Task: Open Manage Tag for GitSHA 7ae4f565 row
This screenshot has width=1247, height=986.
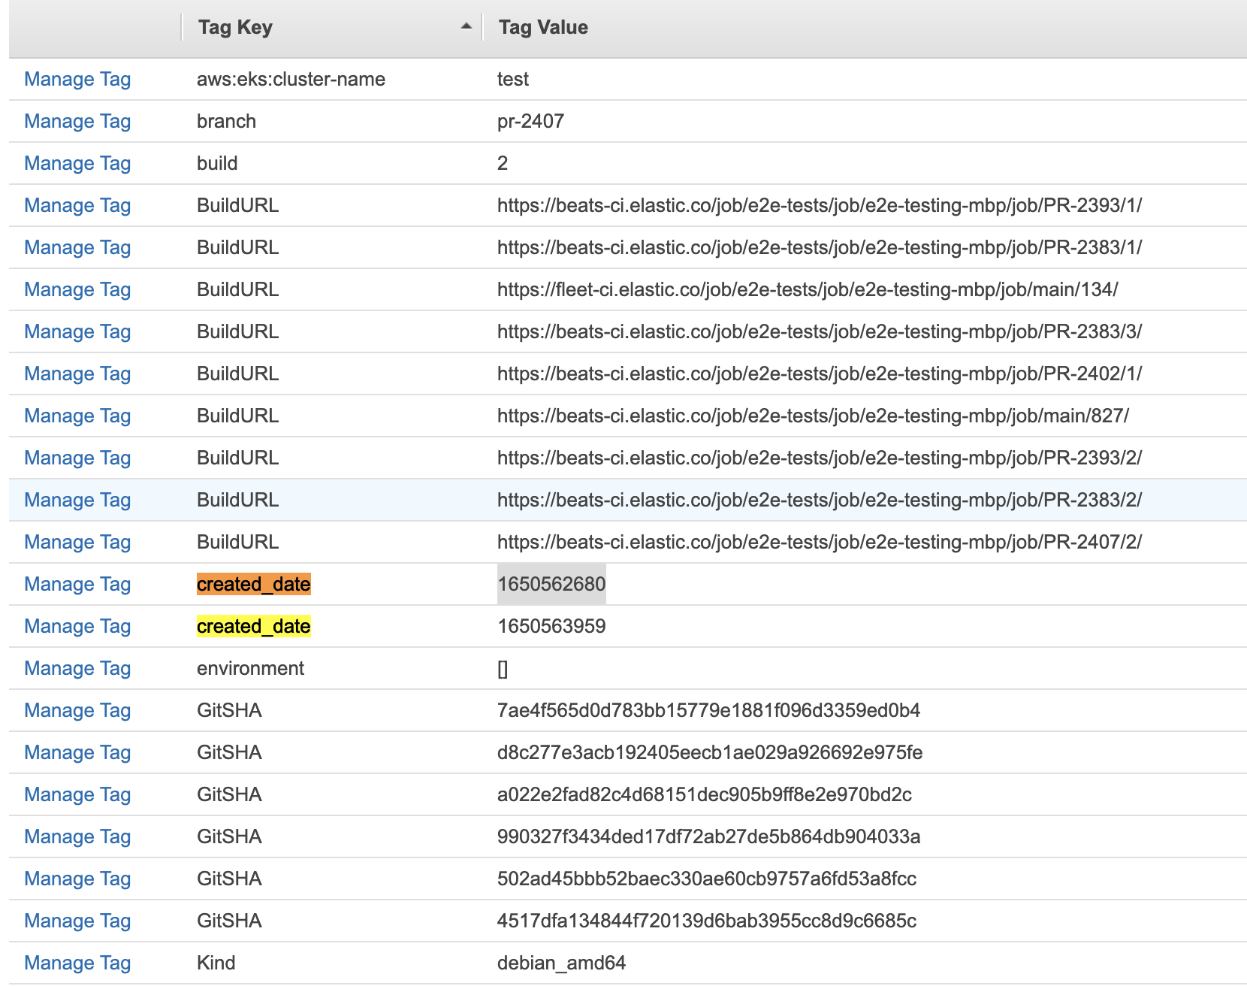Action: [77, 710]
